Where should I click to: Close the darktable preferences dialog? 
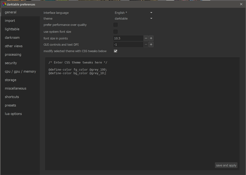pos(241,4)
